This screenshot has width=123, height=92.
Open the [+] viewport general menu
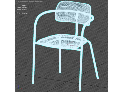(x=17, y=2)
